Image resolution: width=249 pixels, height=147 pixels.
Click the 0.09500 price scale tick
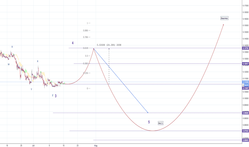246,105
